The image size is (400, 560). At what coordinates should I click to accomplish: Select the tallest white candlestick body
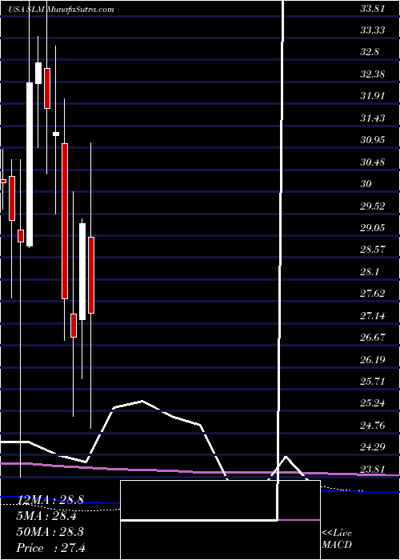click(x=30, y=164)
